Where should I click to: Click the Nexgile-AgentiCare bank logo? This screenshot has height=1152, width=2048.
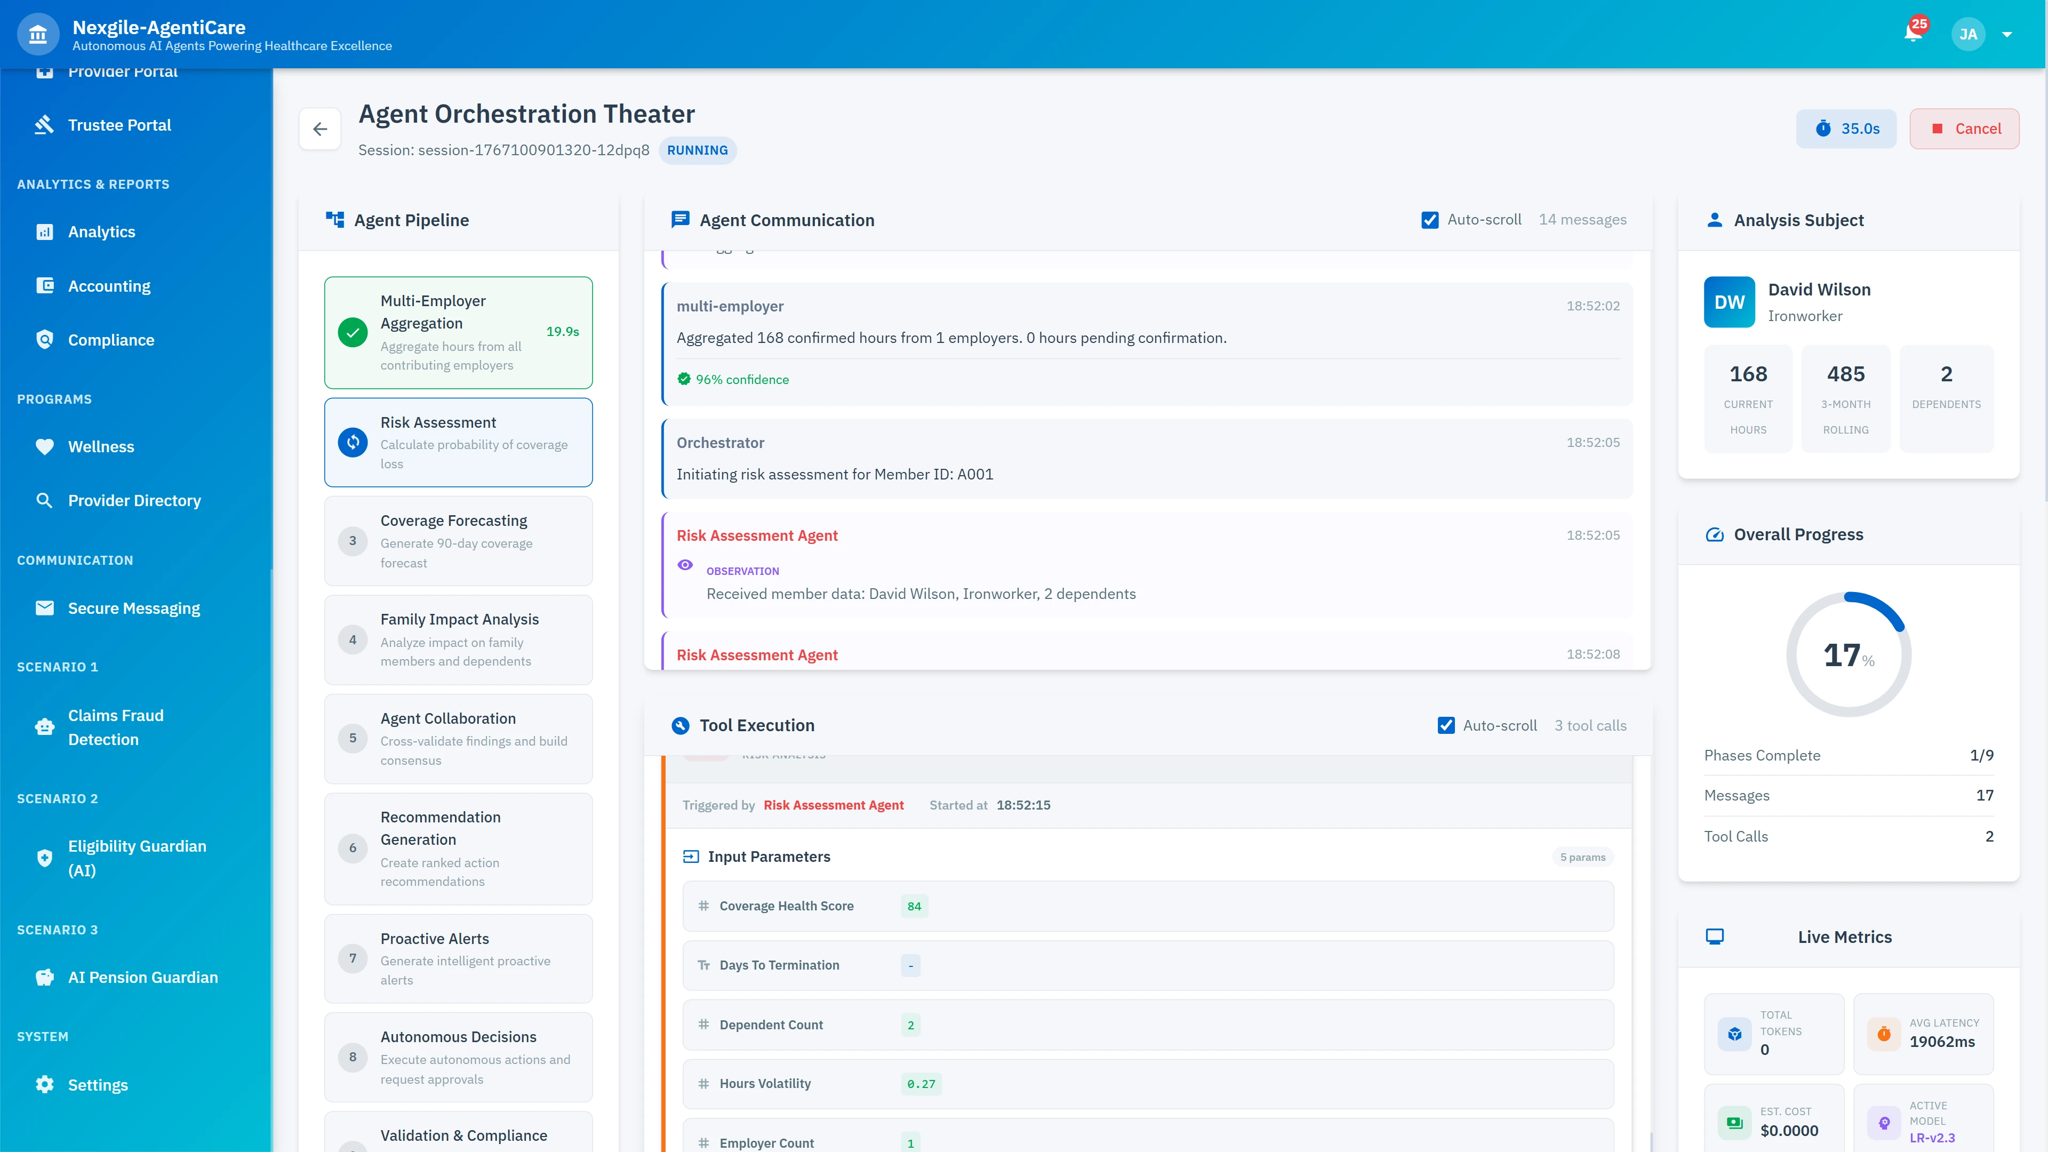pyautogui.click(x=38, y=34)
